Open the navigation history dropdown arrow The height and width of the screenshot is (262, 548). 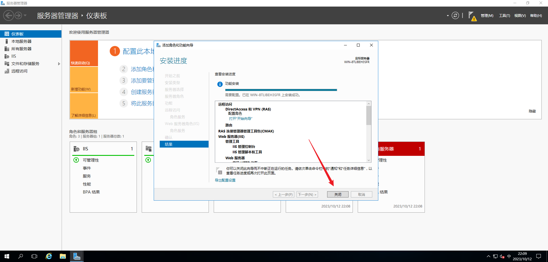pyautogui.click(x=25, y=15)
